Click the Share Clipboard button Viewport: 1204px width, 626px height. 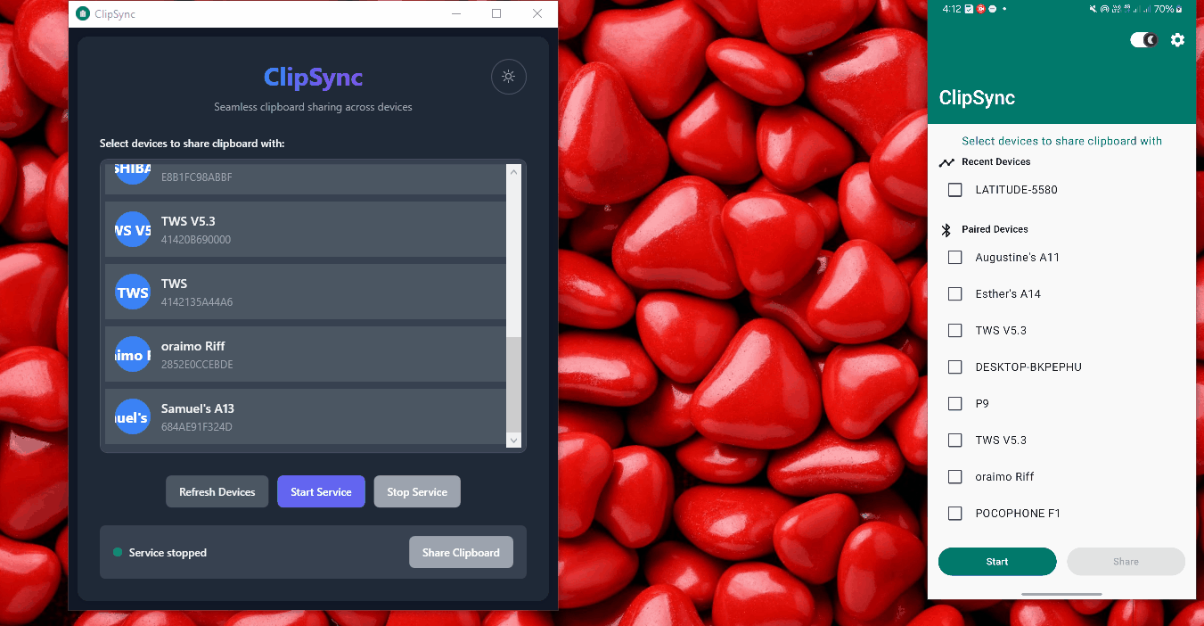click(x=461, y=552)
